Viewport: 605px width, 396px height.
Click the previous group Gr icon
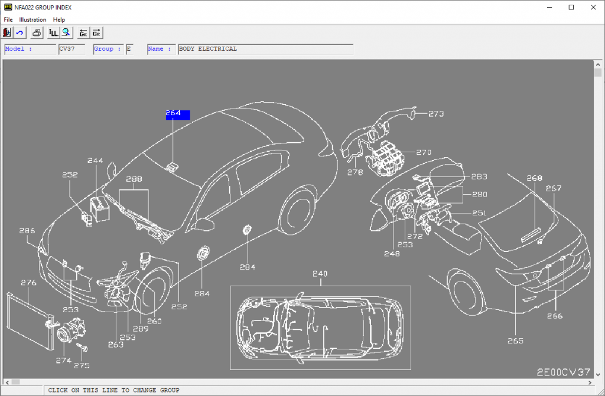click(x=83, y=32)
